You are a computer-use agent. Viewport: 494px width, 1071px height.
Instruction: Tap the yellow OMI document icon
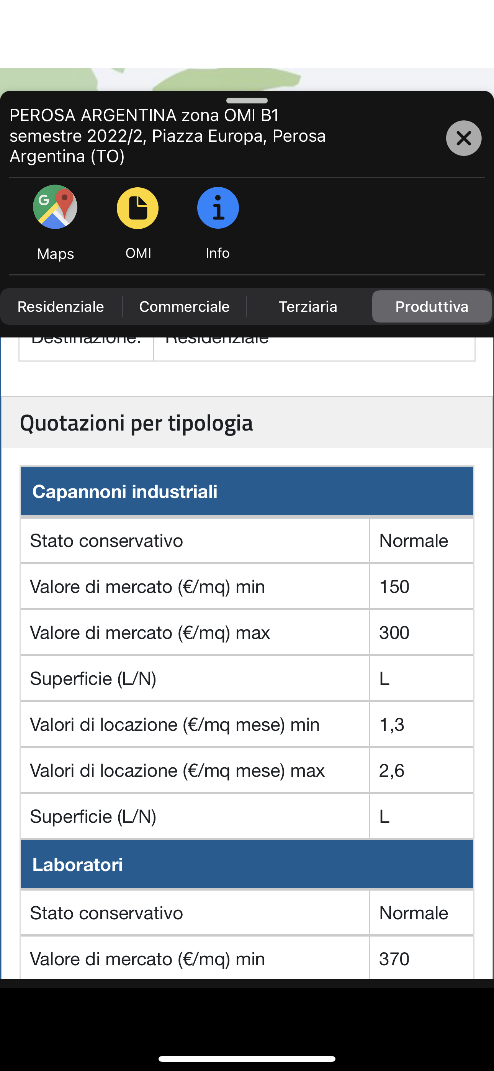(x=137, y=208)
